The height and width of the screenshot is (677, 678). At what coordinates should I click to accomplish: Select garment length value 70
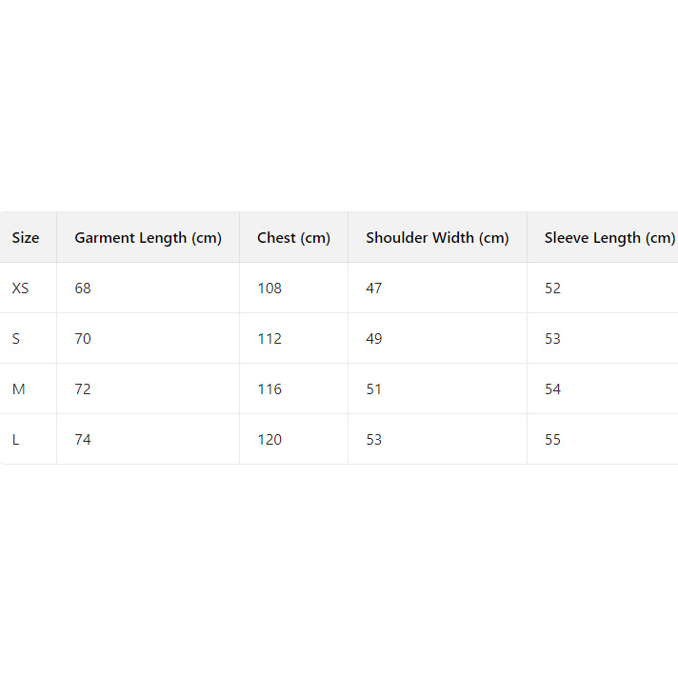[83, 339]
